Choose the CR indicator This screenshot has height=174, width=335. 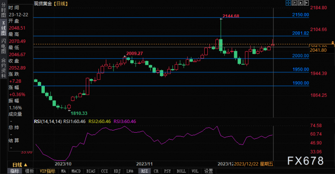(156, 171)
